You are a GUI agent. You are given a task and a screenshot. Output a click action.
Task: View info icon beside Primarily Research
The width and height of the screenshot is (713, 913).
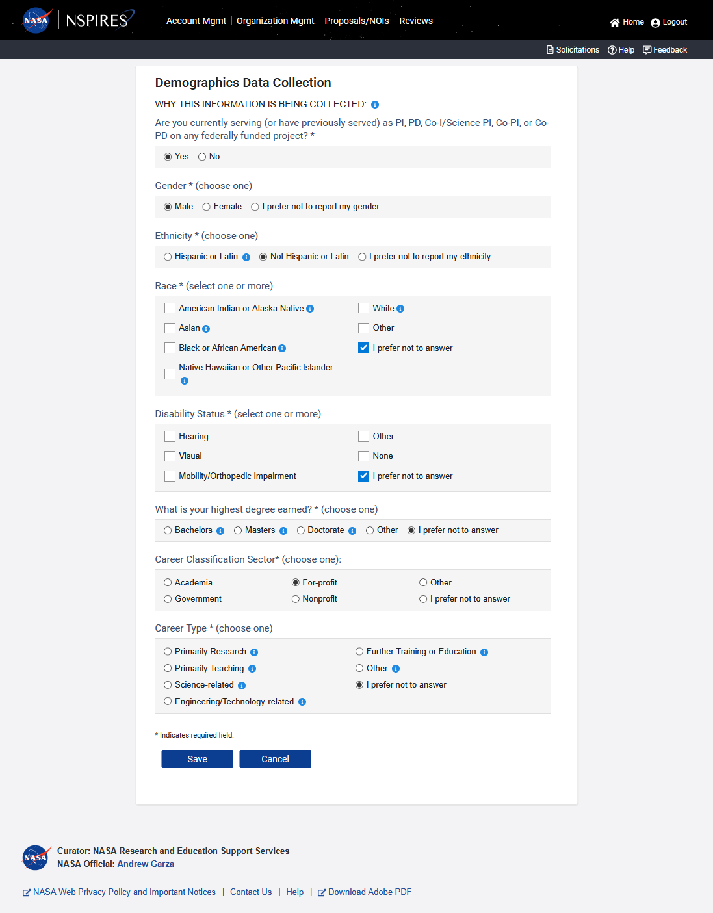pos(254,652)
